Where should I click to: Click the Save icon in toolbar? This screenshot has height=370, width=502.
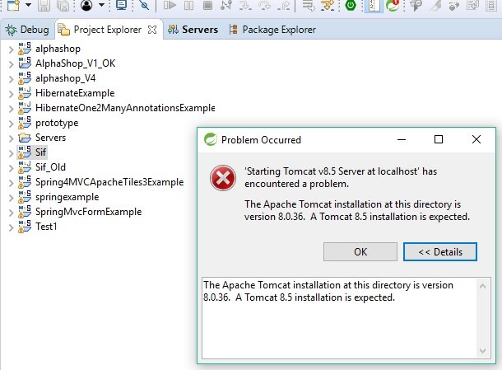(x=44, y=6)
